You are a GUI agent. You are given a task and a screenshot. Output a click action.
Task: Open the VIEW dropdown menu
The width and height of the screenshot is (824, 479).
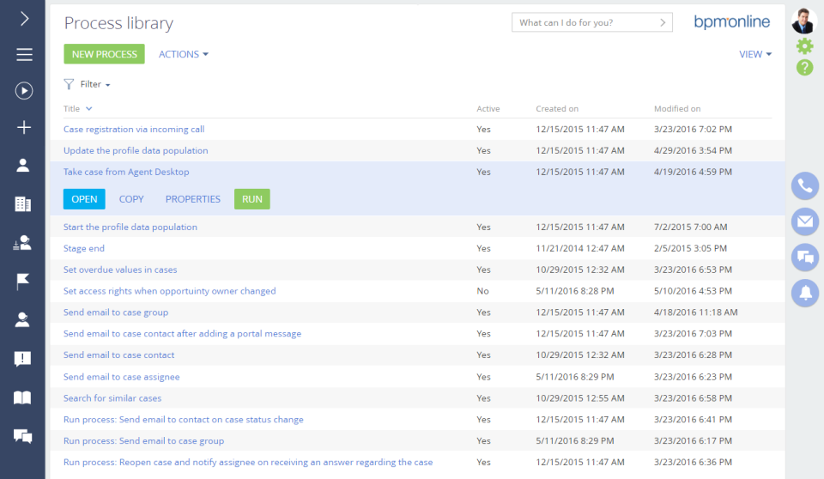coord(755,54)
